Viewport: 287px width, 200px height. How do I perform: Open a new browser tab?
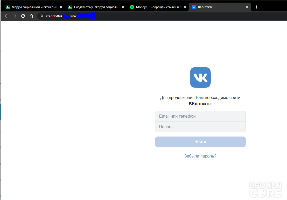(x=257, y=7)
